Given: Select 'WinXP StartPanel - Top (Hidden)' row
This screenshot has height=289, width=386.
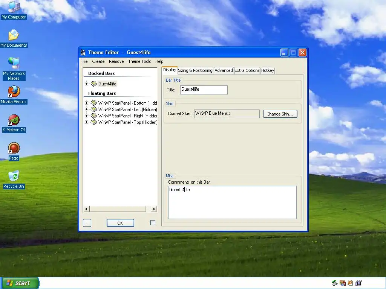Looking at the screenshot, I should click(x=127, y=122).
